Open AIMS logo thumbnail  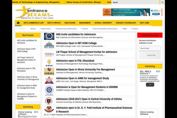[49, 80]
